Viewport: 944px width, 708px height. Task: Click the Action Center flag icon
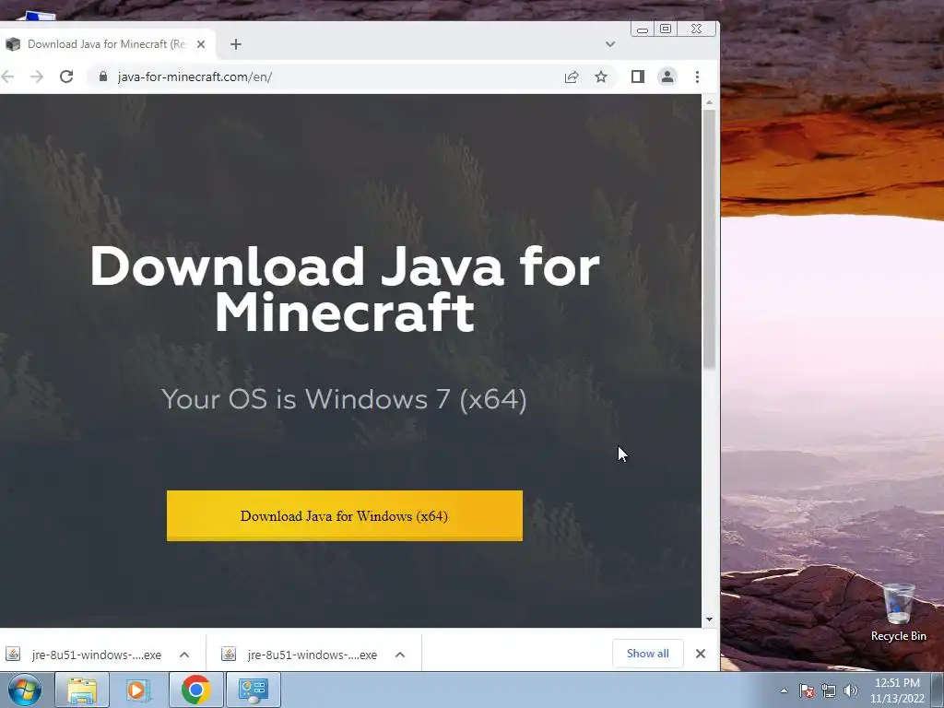[807, 690]
